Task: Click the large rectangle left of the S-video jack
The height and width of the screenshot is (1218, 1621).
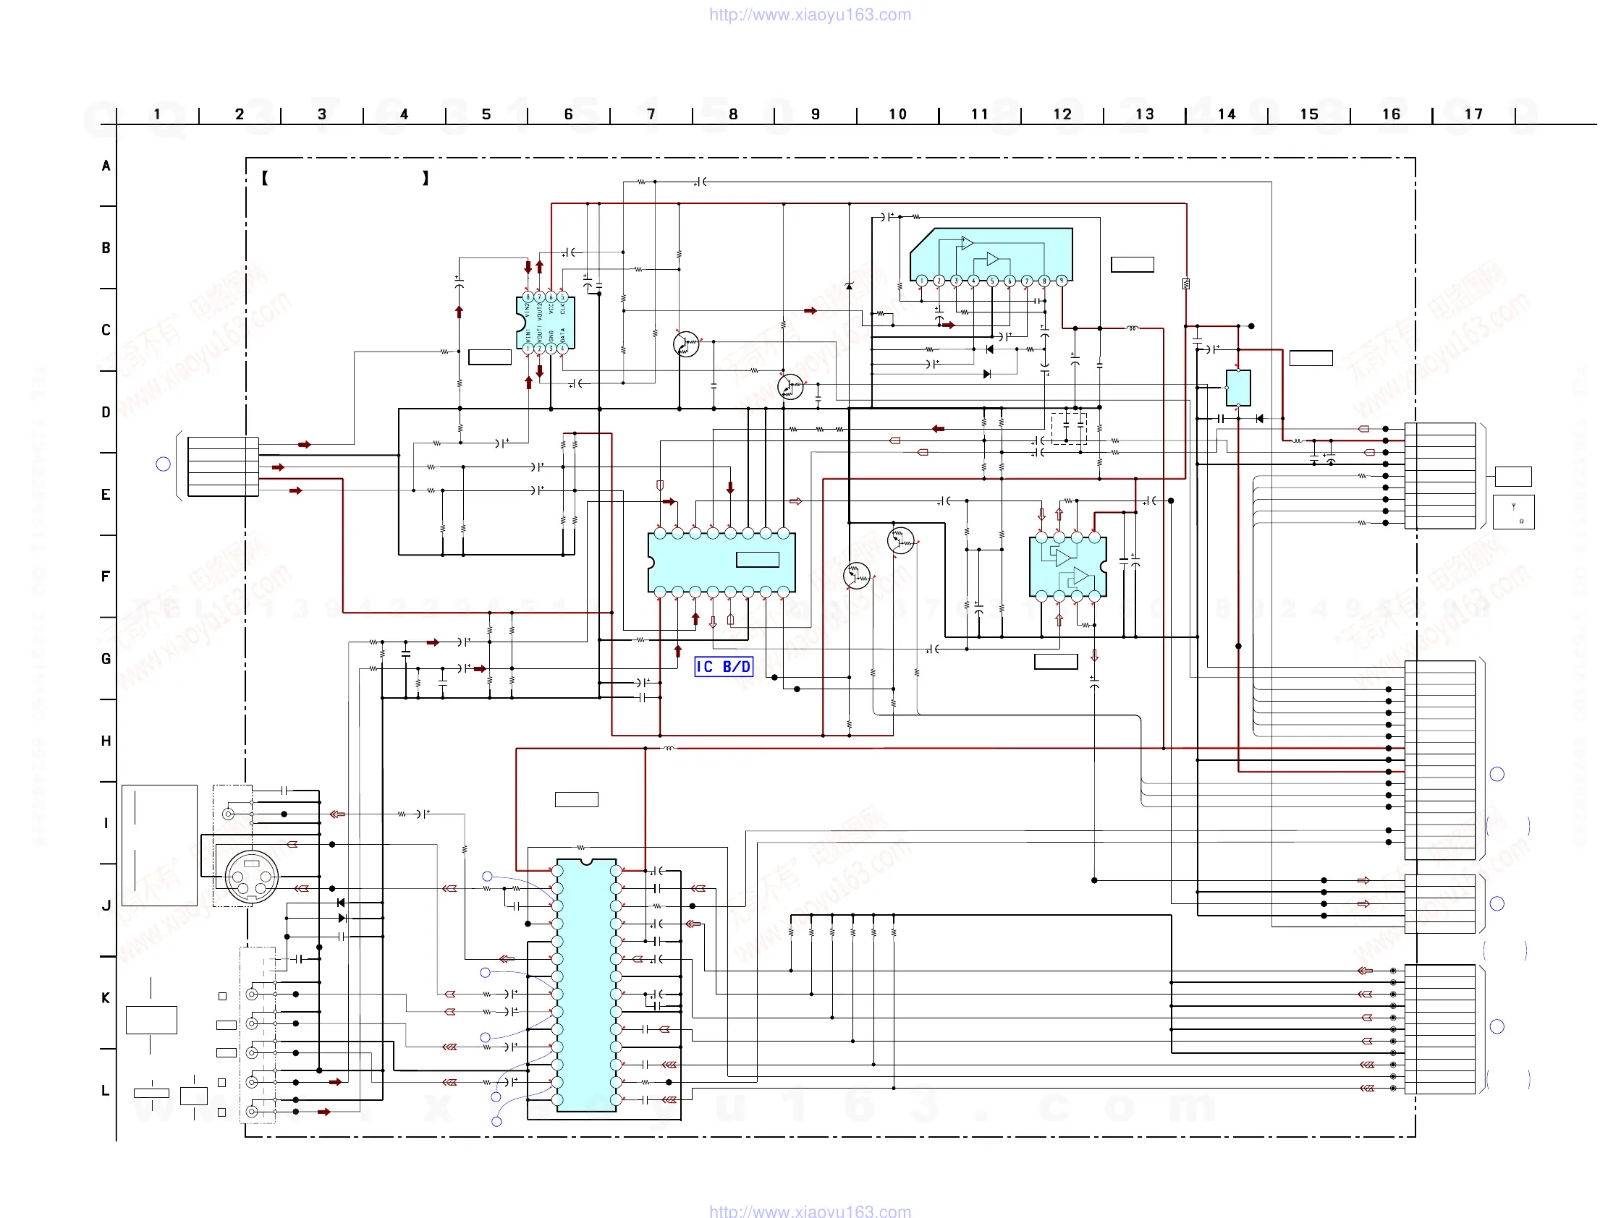Action: 159,846
